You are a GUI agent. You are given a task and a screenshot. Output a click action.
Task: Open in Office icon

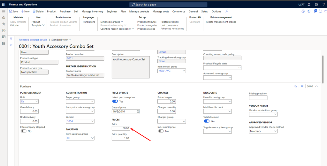[x=309, y=11]
